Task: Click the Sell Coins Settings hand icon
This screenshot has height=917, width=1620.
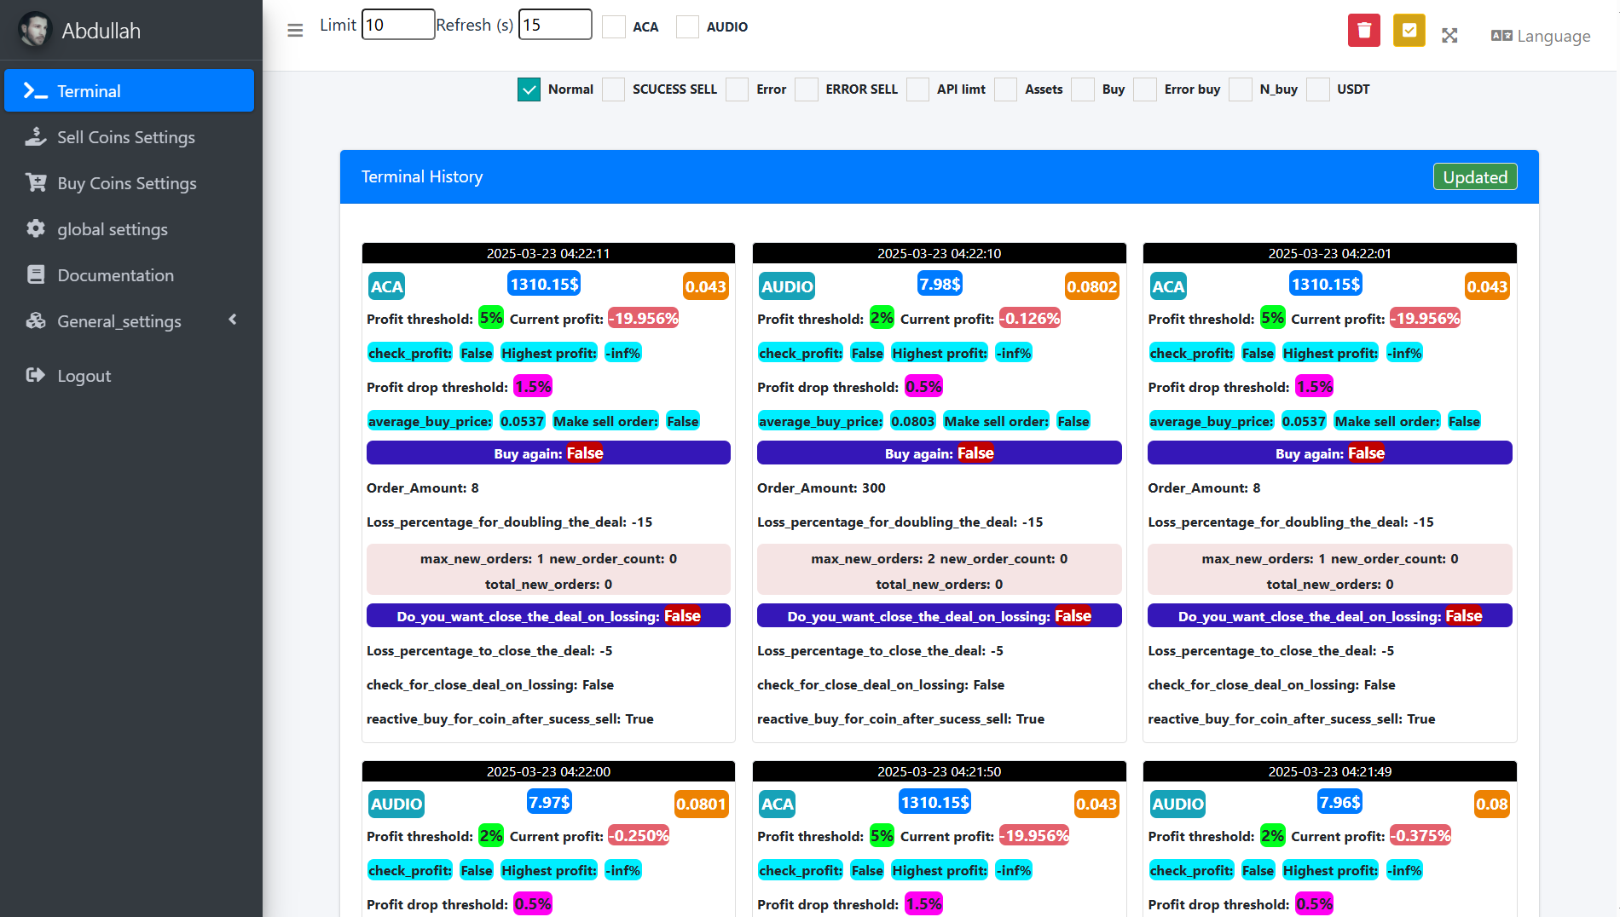Action: (x=35, y=136)
